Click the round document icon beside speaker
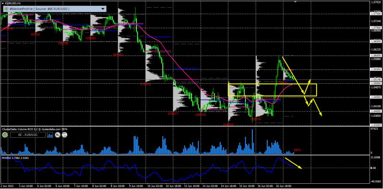The height and width of the screenshot is (189, 383). pyautogui.click(x=65, y=135)
